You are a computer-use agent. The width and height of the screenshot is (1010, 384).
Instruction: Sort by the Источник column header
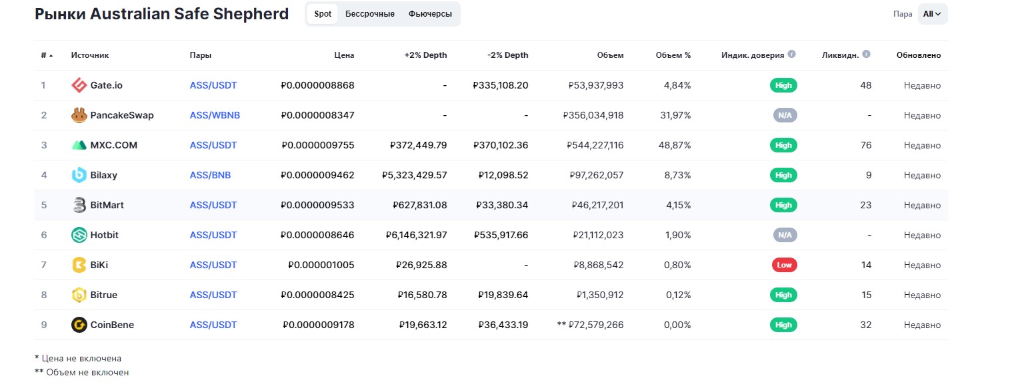[x=90, y=55]
